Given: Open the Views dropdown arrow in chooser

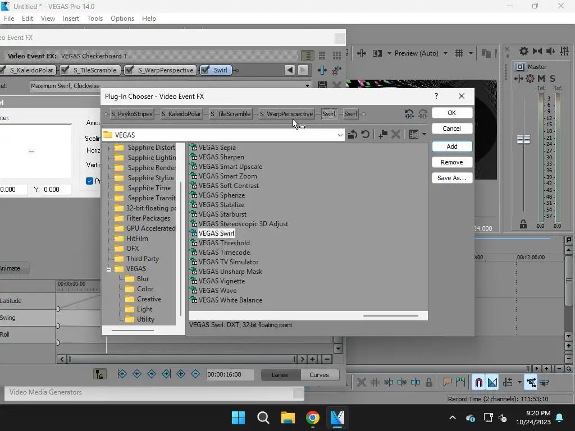Looking at the screenshot, I should click(424, 135).
